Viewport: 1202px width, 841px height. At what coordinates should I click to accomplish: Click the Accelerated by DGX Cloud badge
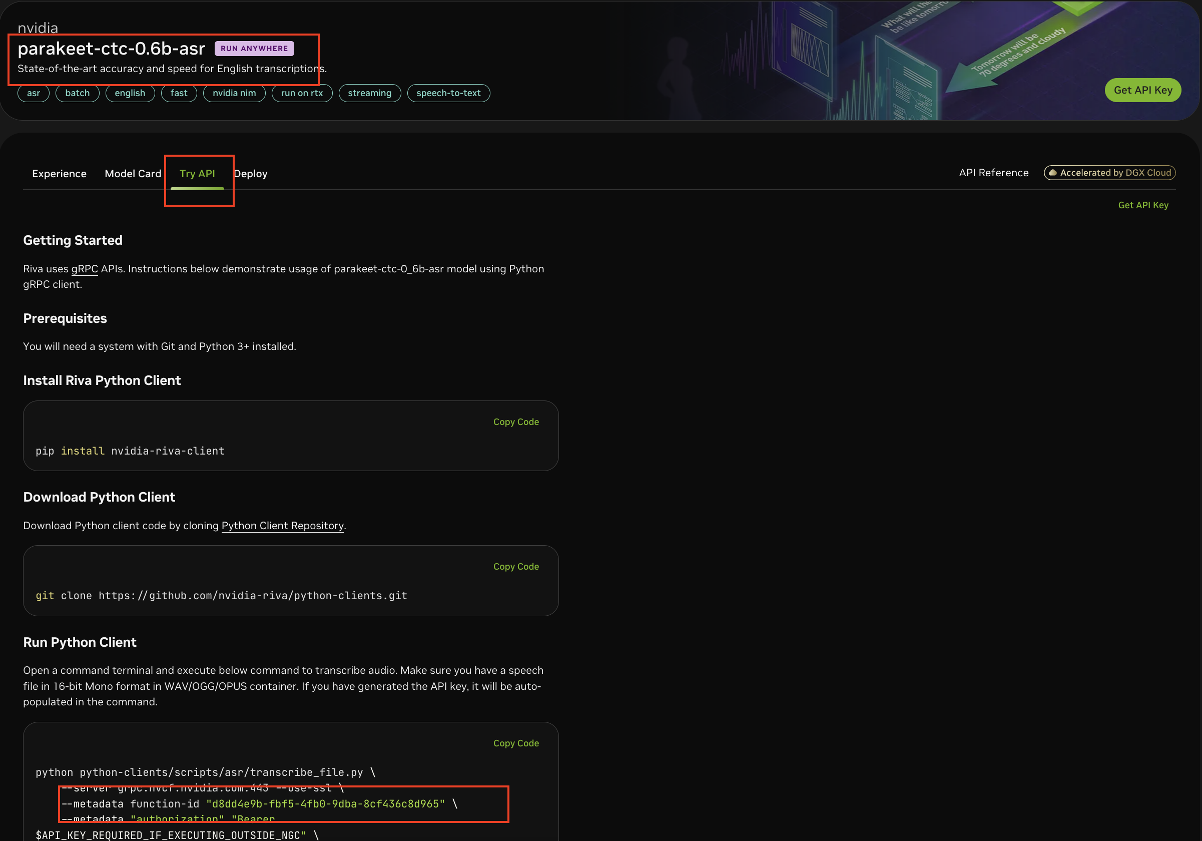click(1109, 173)
